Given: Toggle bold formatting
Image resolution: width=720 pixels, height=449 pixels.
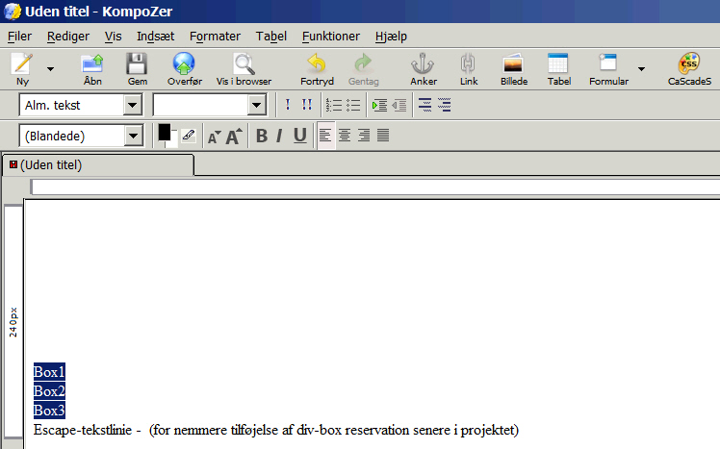Looking at the screenshot, I should (x=261, y=136).
